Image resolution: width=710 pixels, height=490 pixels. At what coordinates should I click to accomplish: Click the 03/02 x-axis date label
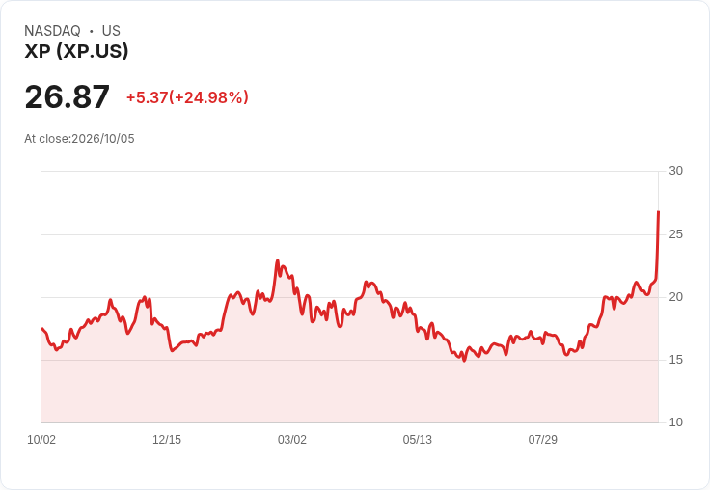point(292,440)
